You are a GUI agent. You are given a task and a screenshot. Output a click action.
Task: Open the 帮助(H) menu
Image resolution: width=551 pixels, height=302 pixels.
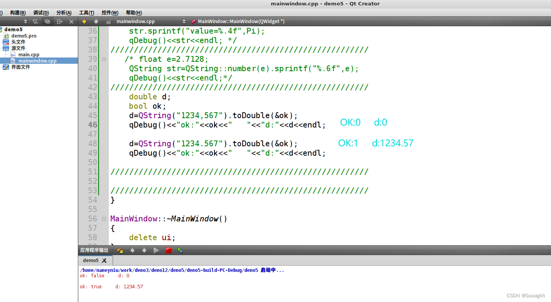[x=134, y=13]
